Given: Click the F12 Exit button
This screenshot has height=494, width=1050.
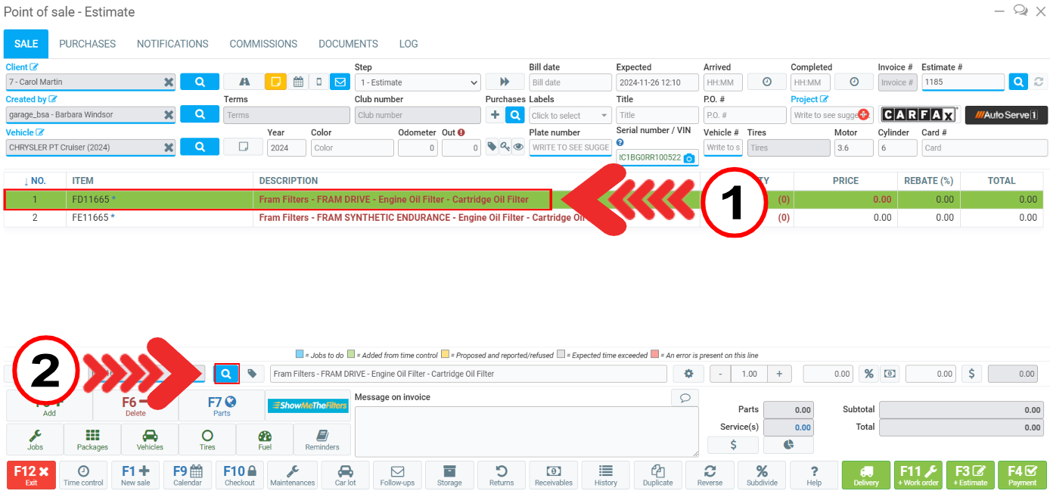Looking at the screenshot, I should (x=31, y=475).
